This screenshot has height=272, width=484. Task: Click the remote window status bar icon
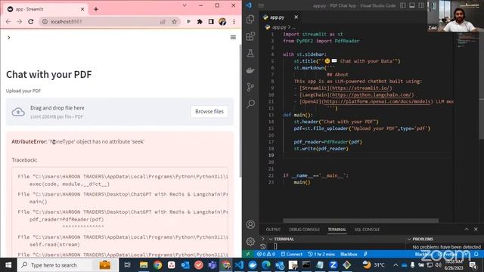(248, 254)
